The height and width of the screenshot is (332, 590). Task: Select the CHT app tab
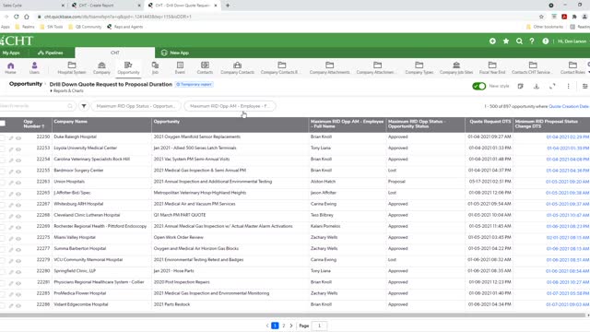click(114, 53)
